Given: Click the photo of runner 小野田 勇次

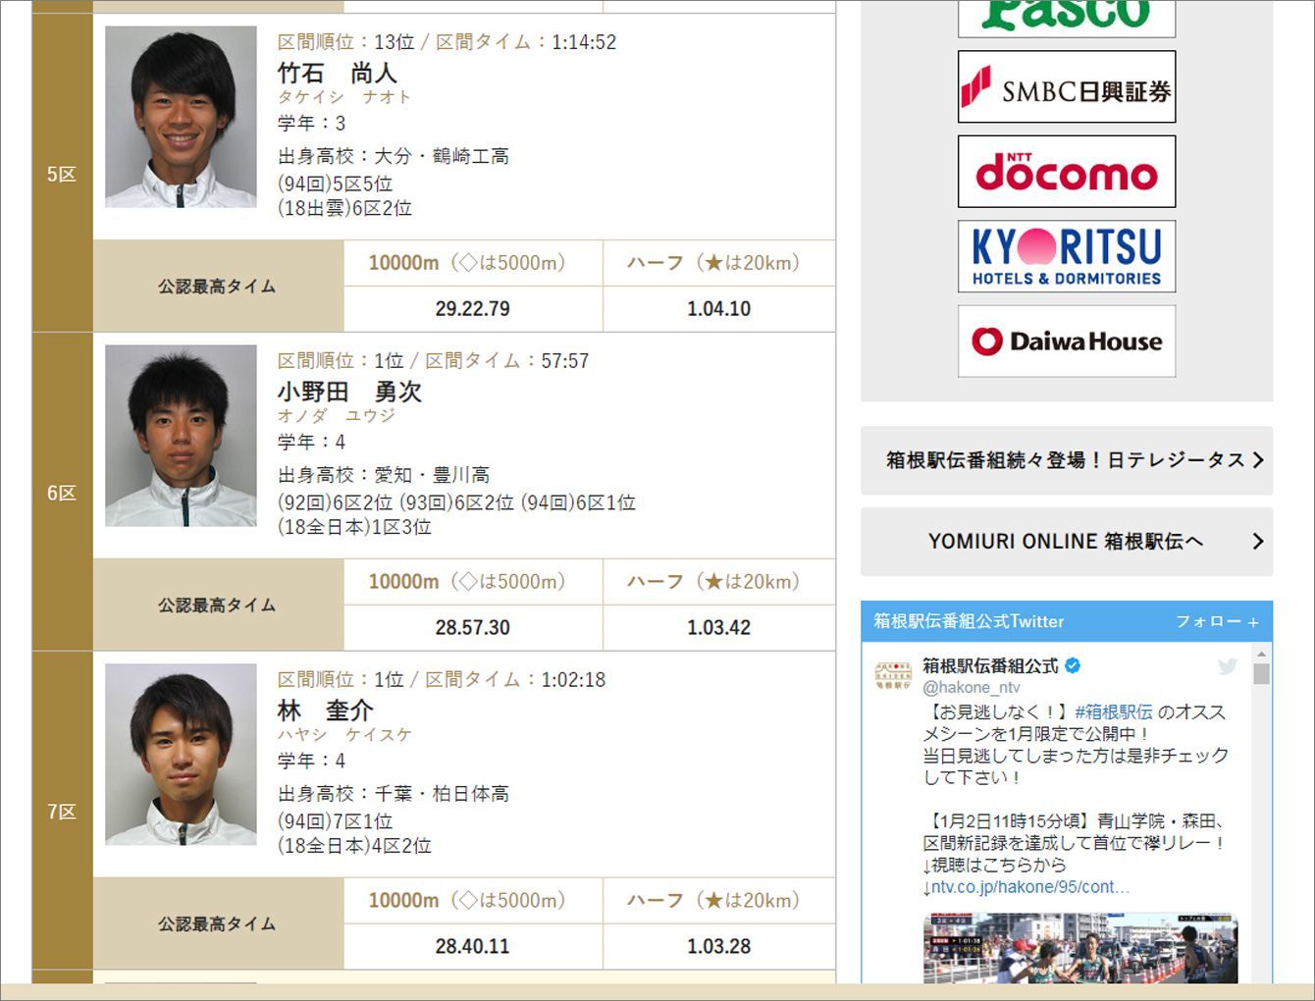Looking at the screenshot, I should tap(181, 436).
